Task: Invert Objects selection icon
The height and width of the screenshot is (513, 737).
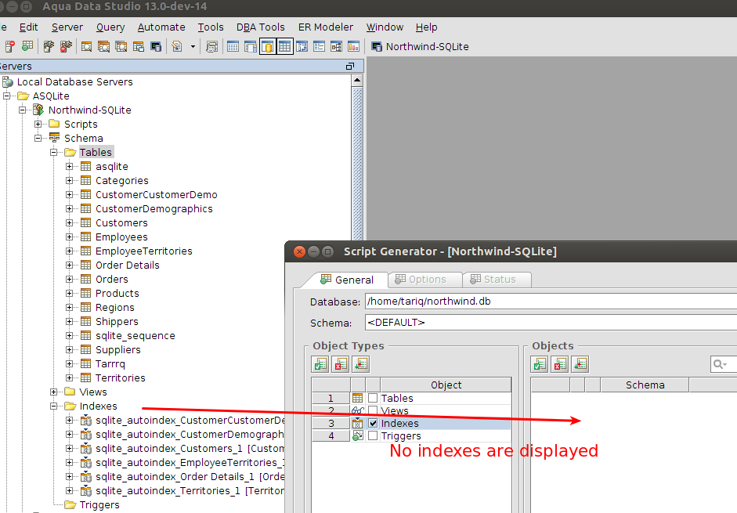Action: point(580,364)
